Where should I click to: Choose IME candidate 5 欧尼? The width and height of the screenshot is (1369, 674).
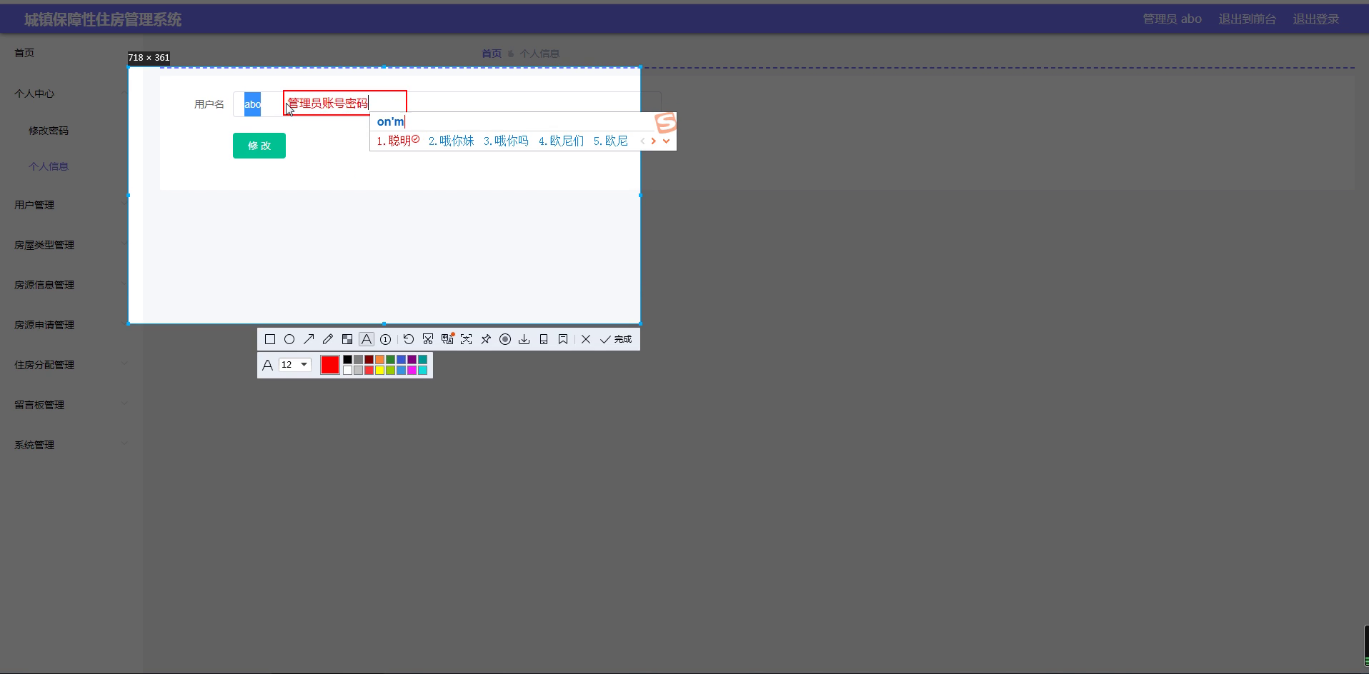[x=611, y=141]
